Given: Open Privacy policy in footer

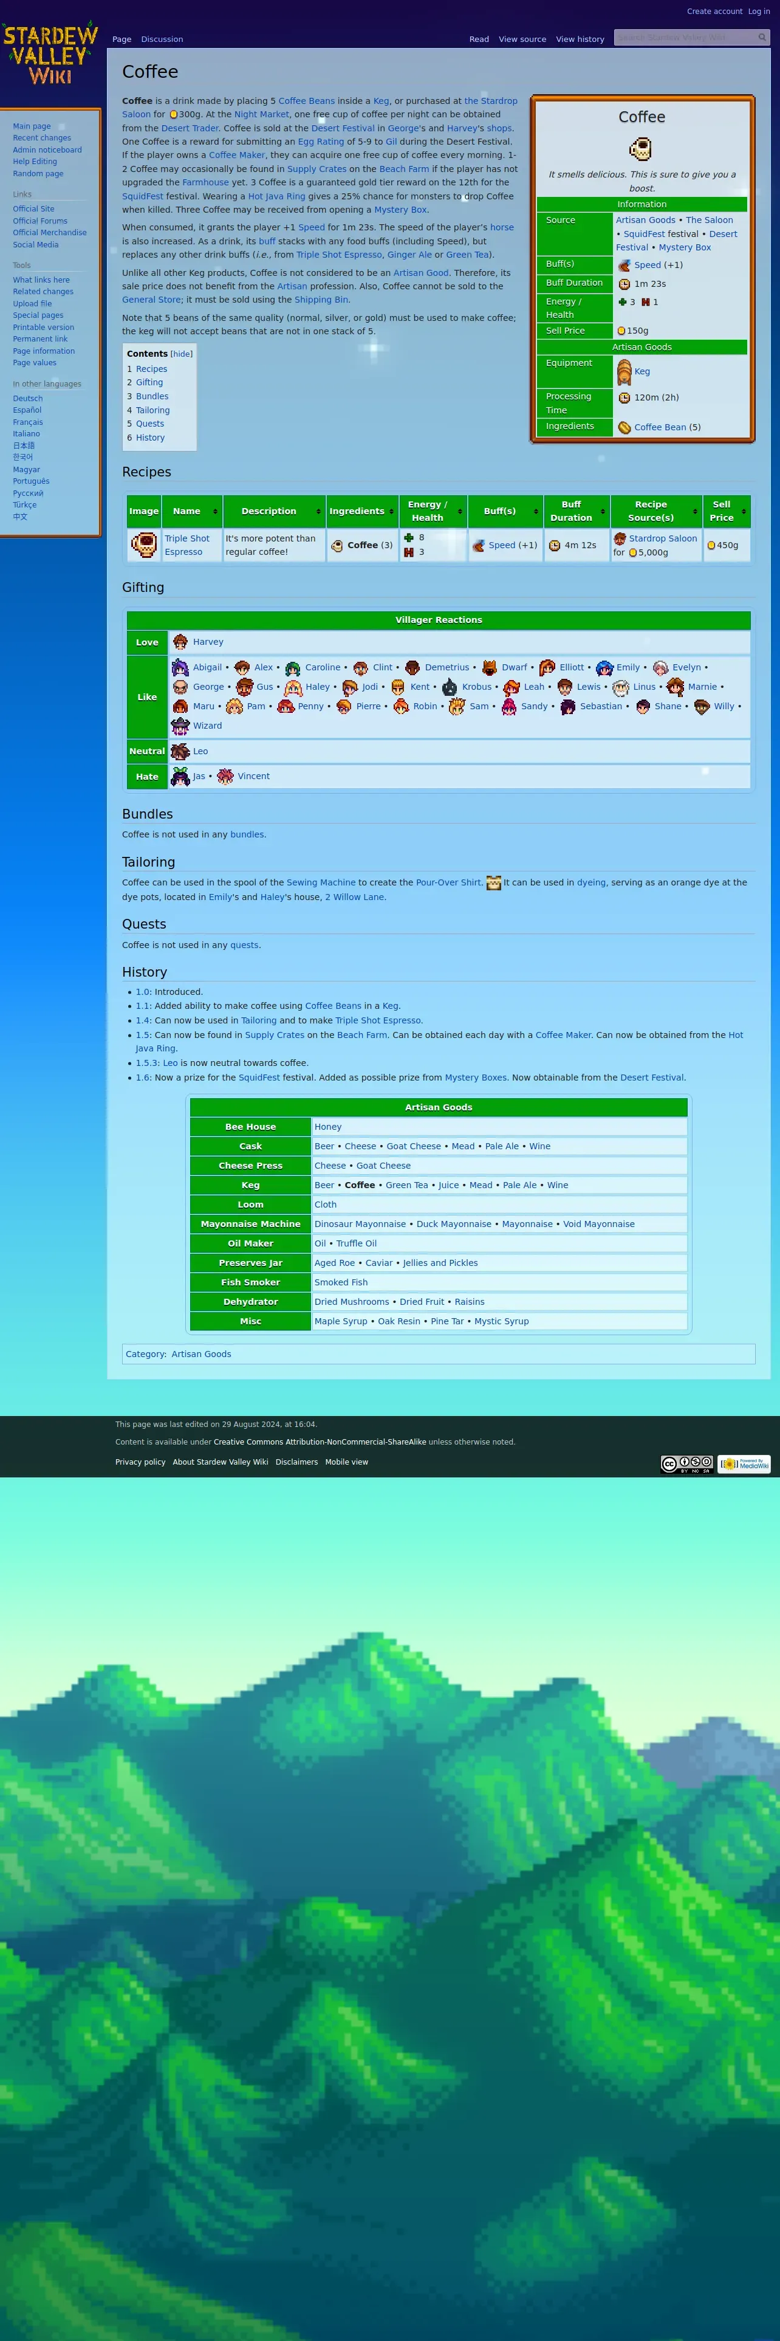Looking at the screenshot, I should click(140, 1462).
